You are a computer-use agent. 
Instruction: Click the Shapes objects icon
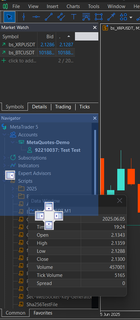pyautogui.click(x=124, y=17)
